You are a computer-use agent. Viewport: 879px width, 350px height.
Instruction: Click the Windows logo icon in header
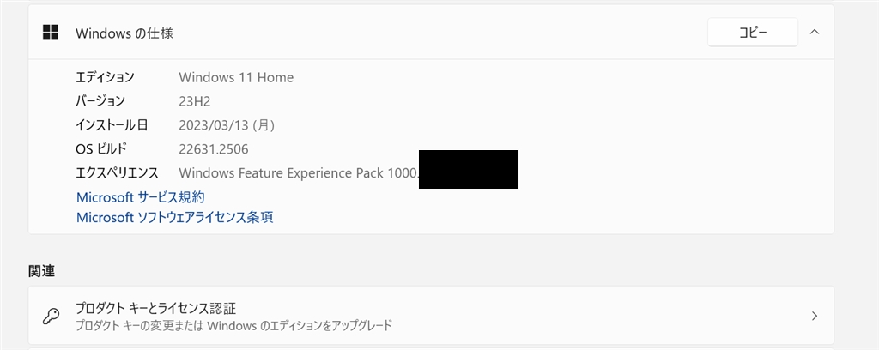click(51, 33)
